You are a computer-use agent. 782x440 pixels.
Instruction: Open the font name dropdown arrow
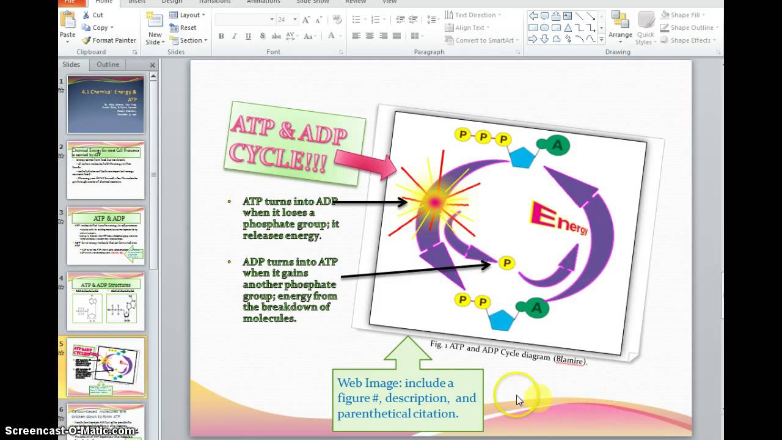272,20
